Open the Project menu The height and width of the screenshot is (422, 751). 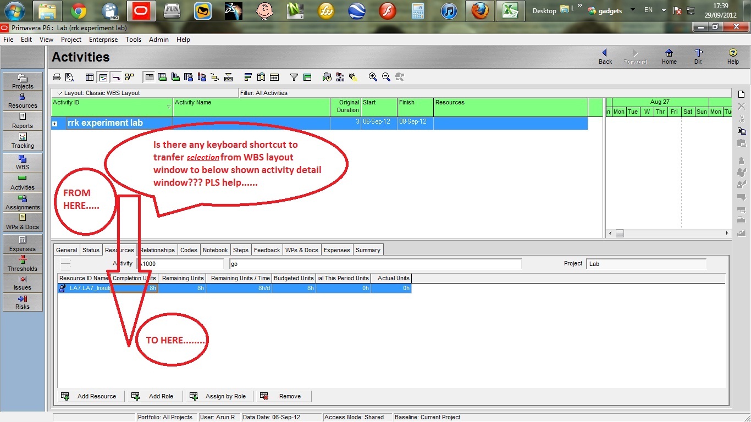pos(71,40)
